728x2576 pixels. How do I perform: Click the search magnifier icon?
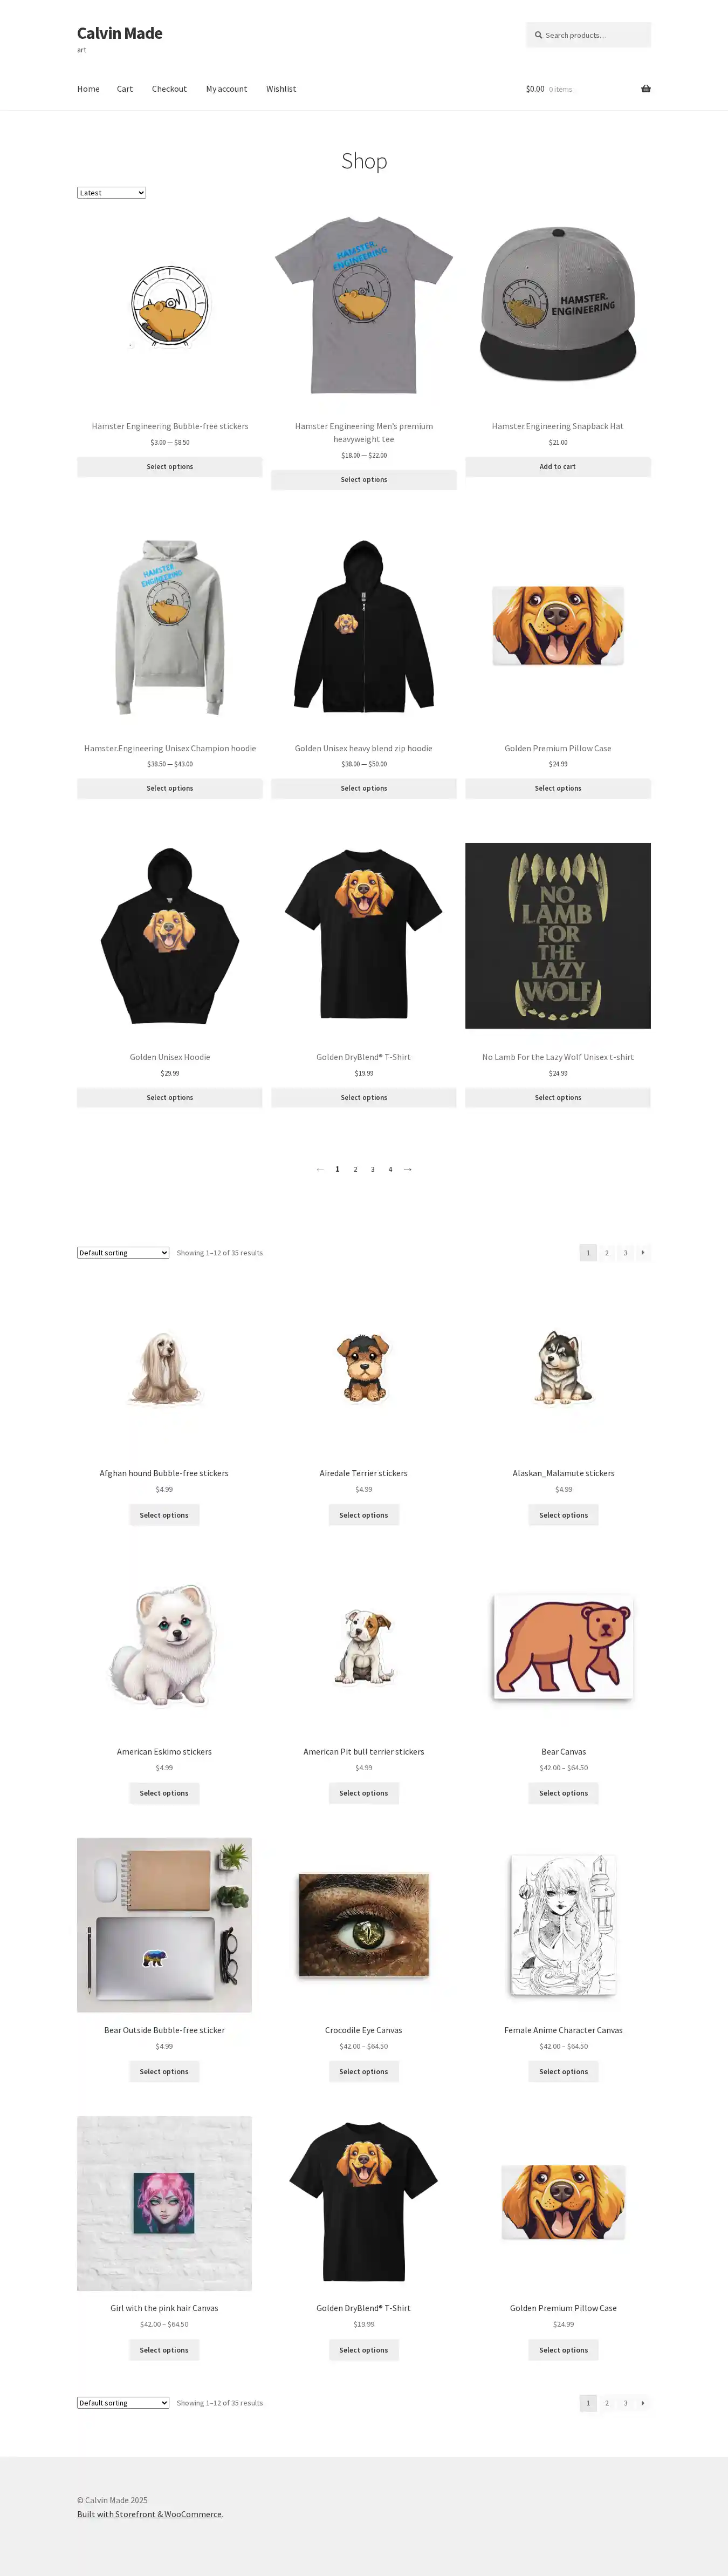pyautogui.click(x=538, y=35)
